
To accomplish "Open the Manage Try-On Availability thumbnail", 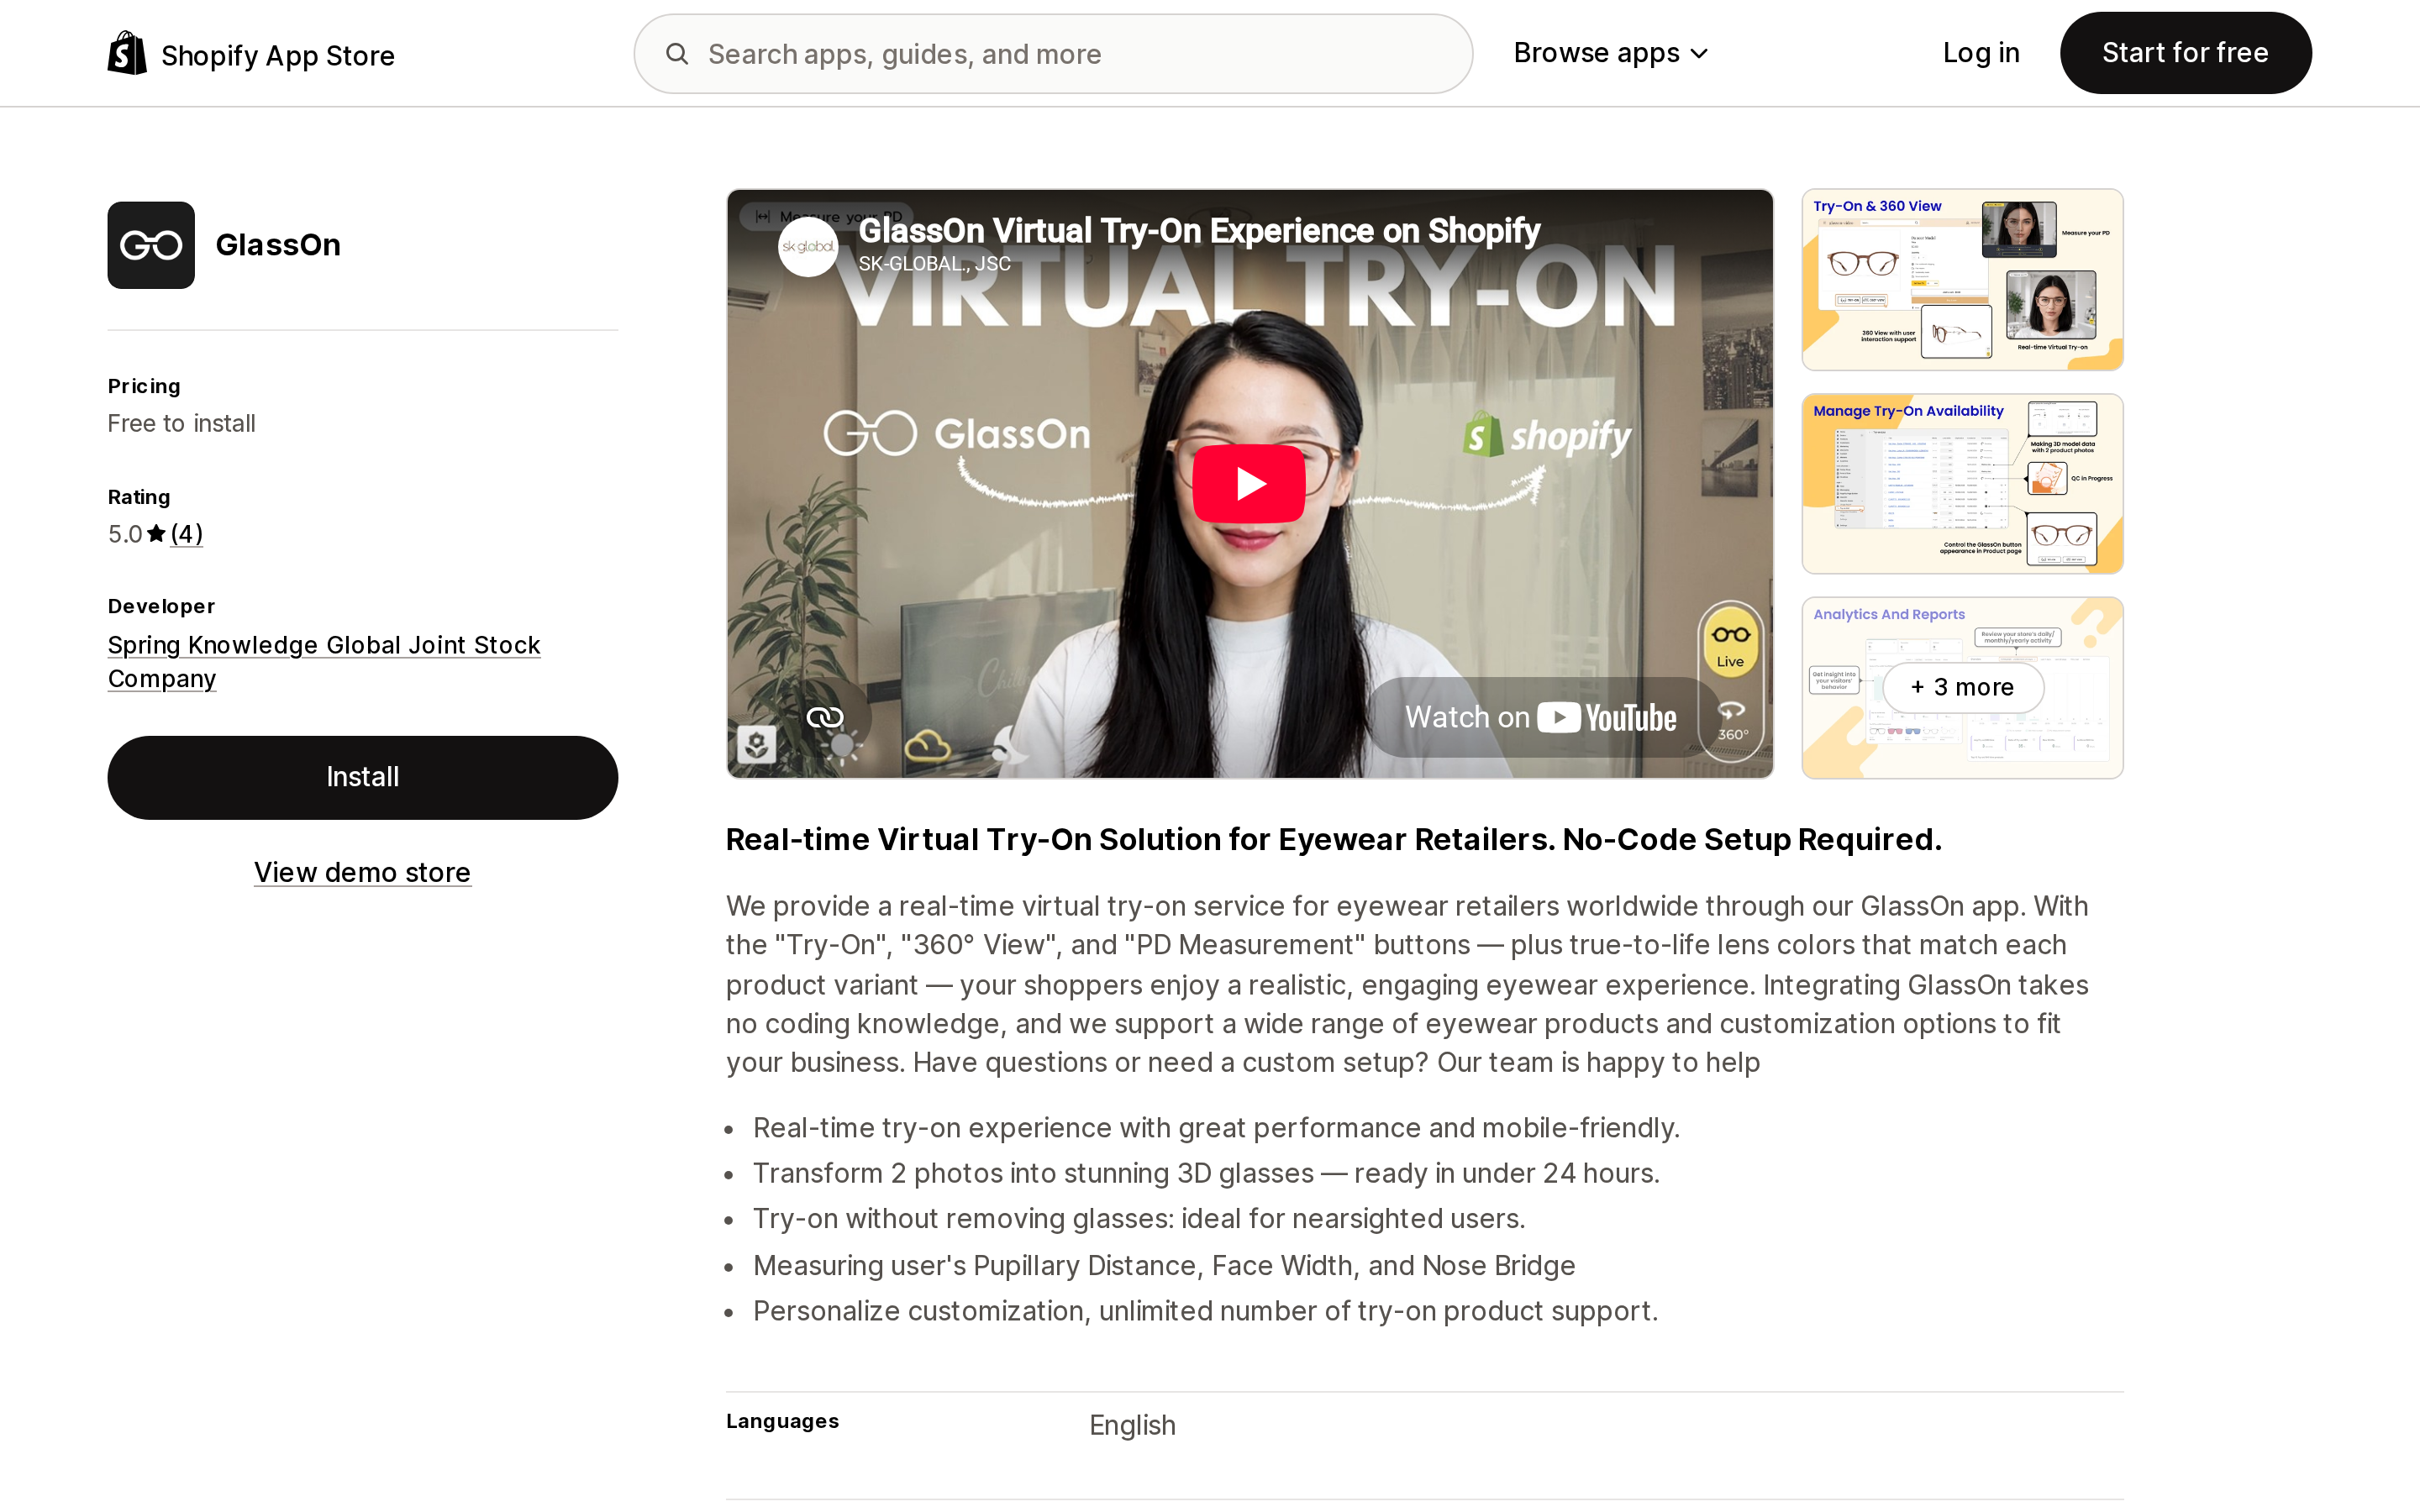I will [1962, 484].
